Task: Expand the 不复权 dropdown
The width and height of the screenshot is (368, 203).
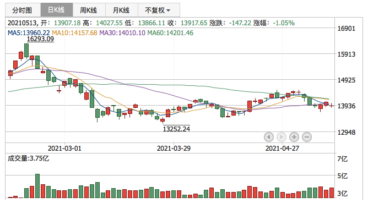Action: (159, 10)
